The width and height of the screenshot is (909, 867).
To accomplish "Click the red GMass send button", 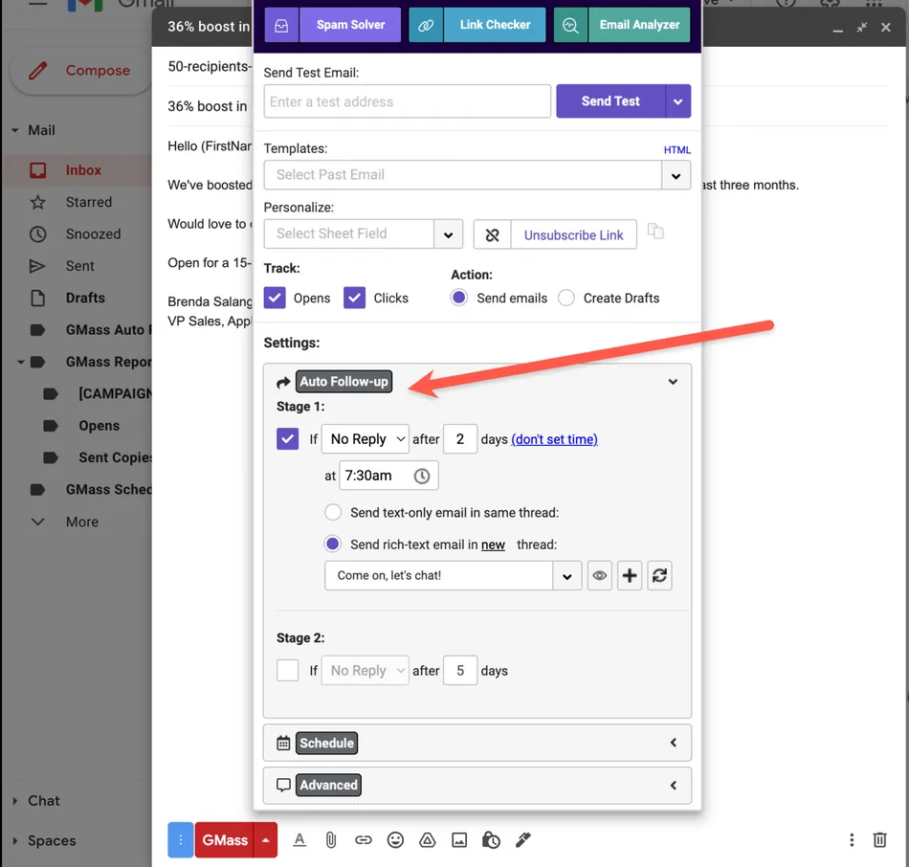I will click(224, 840).
